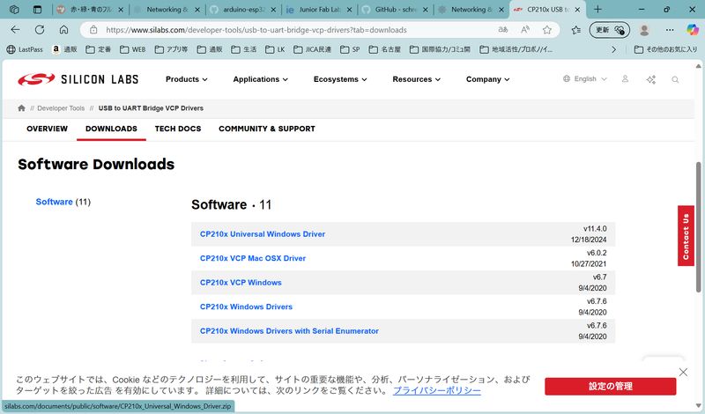Open the workspaces icon in title bar

click(x=14, y=10)
